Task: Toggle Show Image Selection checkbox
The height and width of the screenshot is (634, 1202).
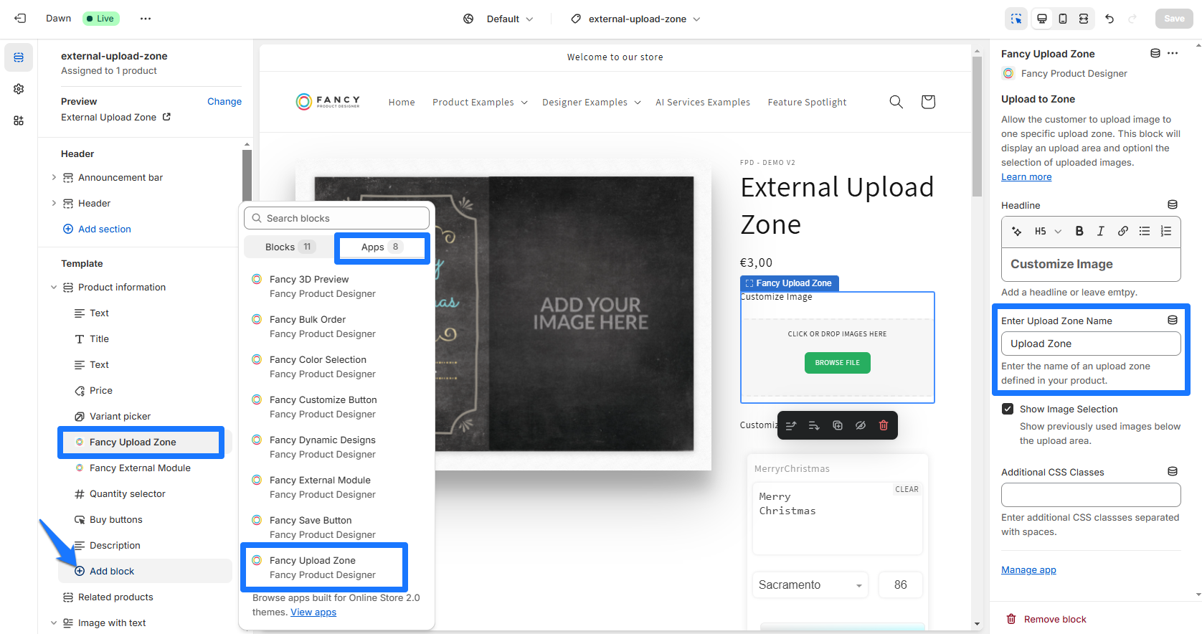Action: pos(1008,409)
